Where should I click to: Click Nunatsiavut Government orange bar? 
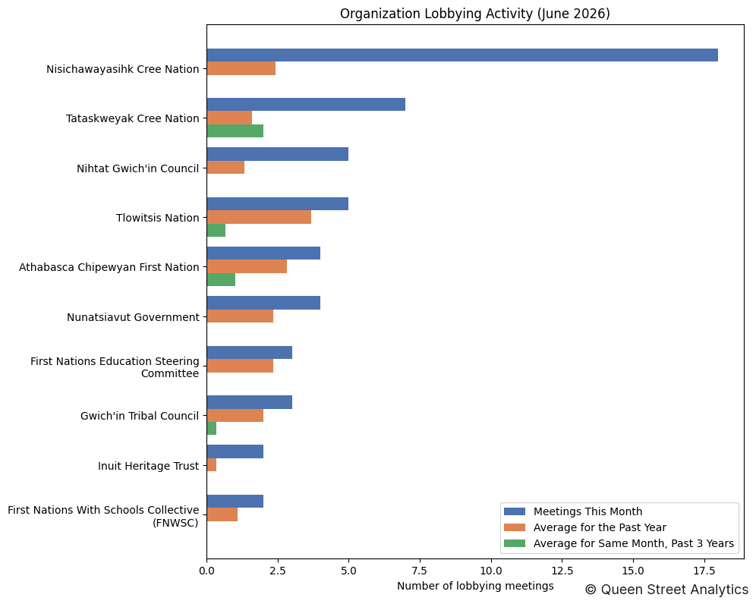click(240, 316)
